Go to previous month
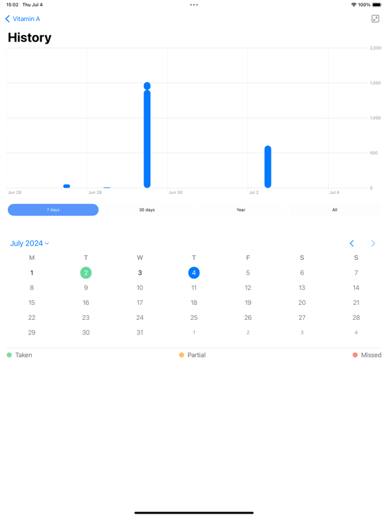The width and height of the screenshot is (388, 517). coord(352,243)
